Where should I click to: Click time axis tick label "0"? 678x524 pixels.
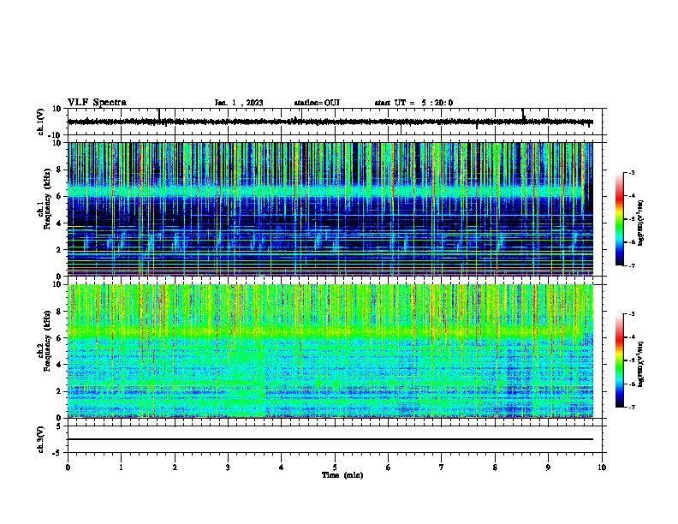click(68, 467)
